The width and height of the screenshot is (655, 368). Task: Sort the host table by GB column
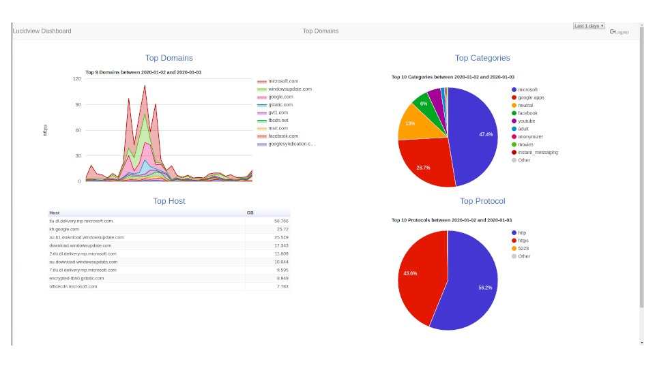[250, 213]
